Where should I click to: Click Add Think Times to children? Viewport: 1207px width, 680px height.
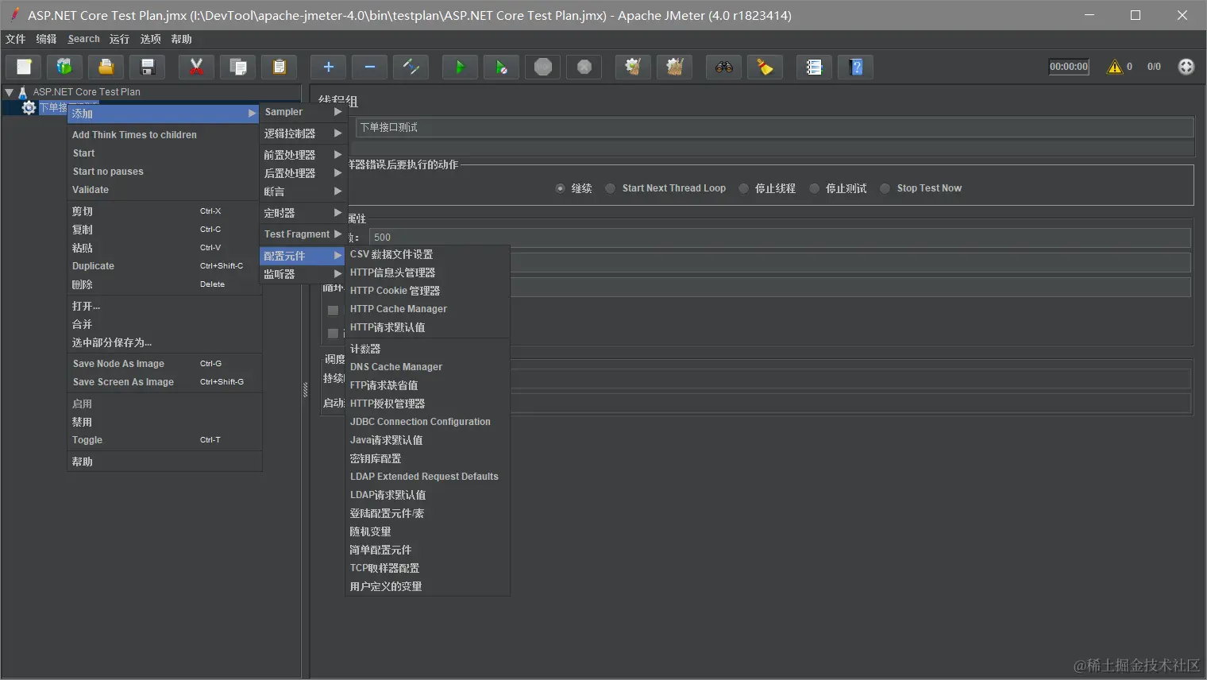[164, 135]
